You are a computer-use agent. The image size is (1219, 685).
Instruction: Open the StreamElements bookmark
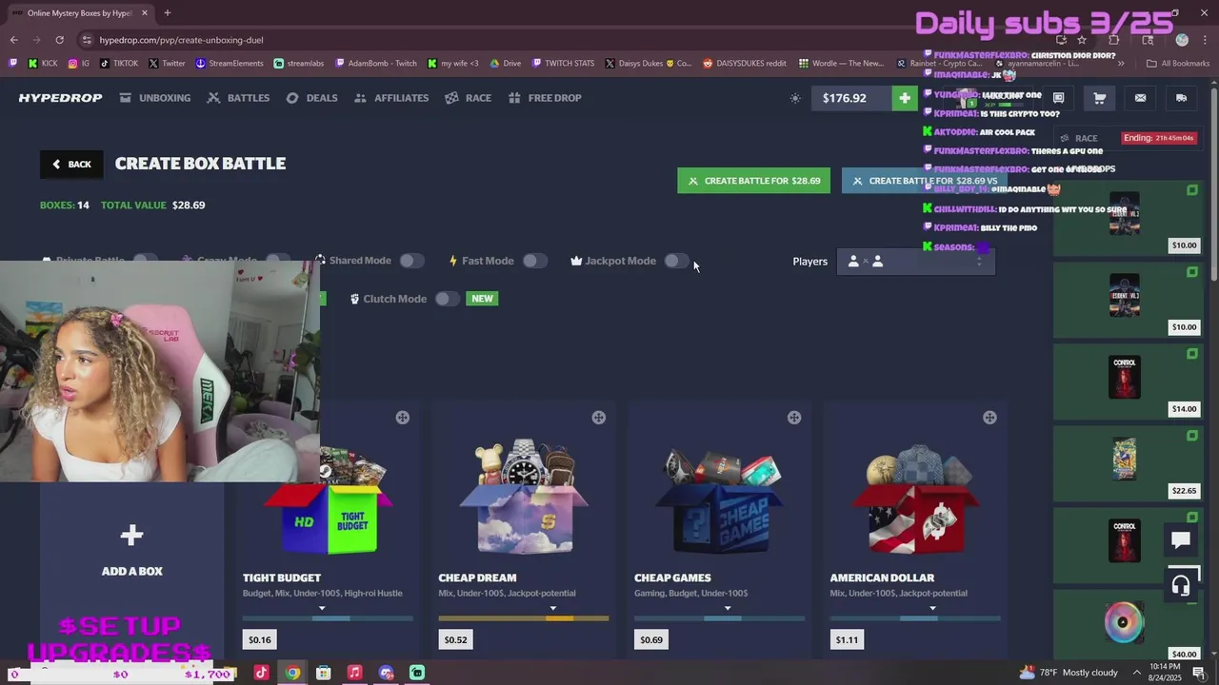[x=230, y=64]
